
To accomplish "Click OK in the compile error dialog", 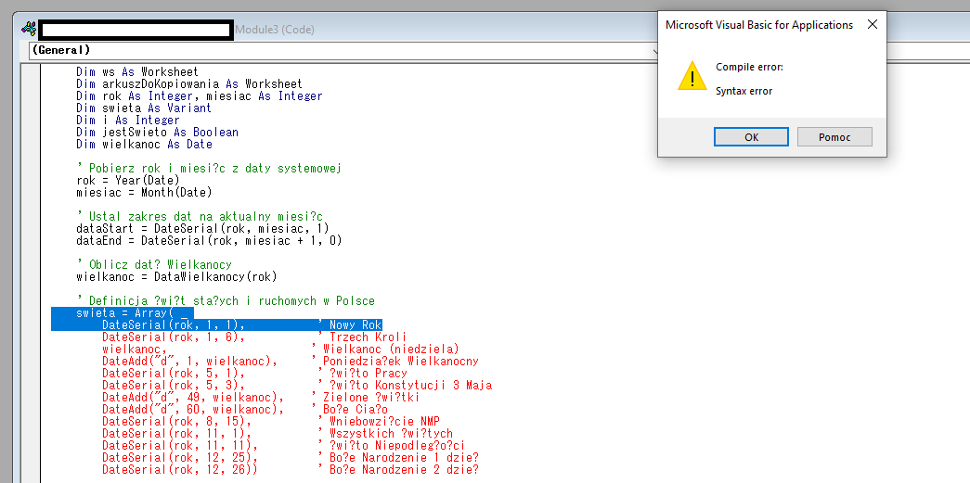I will pos(751,137).
